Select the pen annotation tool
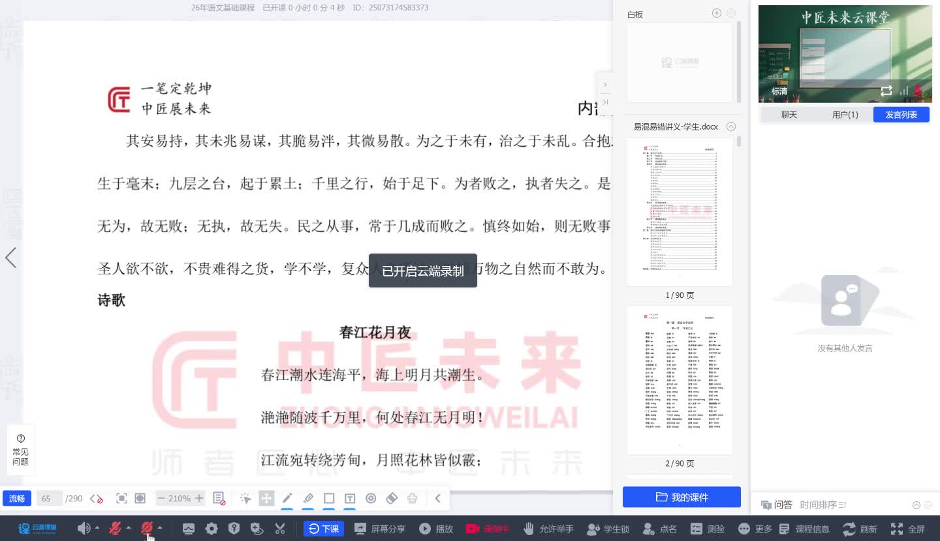Image resolution: width=940 pixels, height=541 pixels. [287, 498]
